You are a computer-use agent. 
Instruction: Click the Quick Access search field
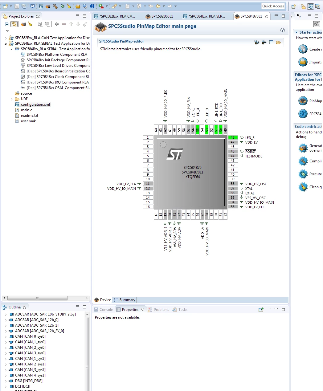pyautogui.click(x=273, y=6)
